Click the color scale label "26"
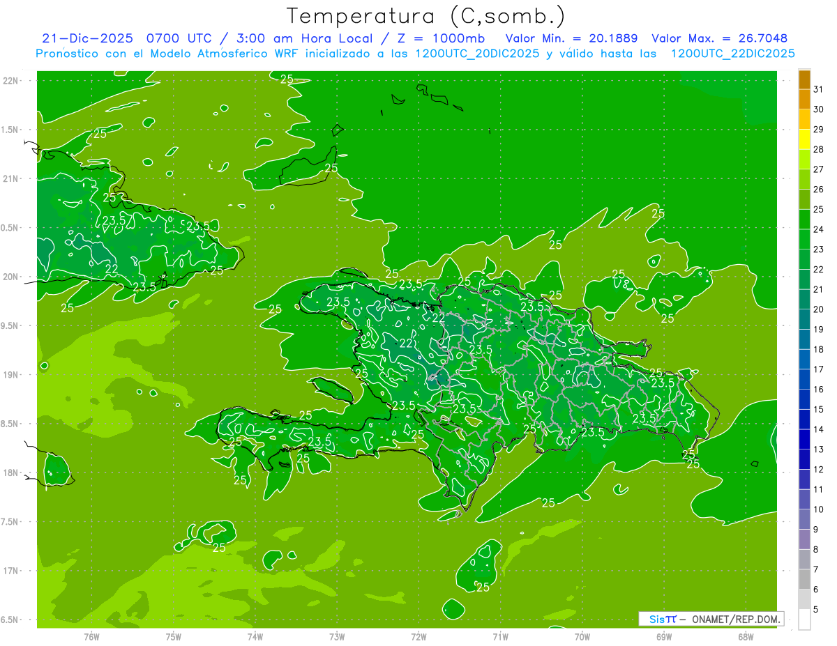This screenshot has height=646, width=837. pos(819,190)
